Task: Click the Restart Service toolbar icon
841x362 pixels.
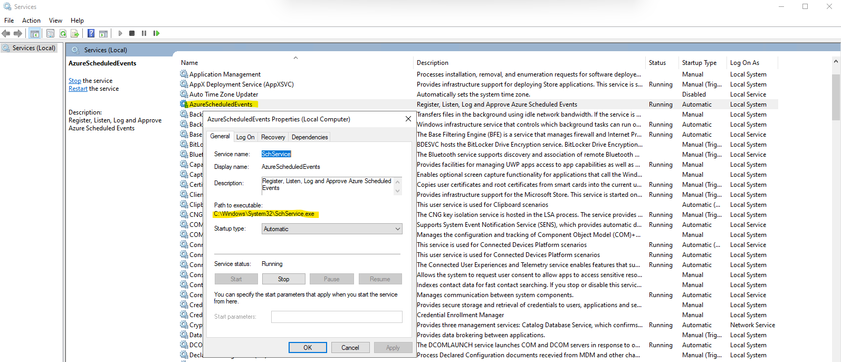Action: 156,33
